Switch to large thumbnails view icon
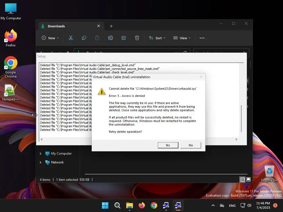The width and height of the screenshot is (283, 212). [248, 179]
